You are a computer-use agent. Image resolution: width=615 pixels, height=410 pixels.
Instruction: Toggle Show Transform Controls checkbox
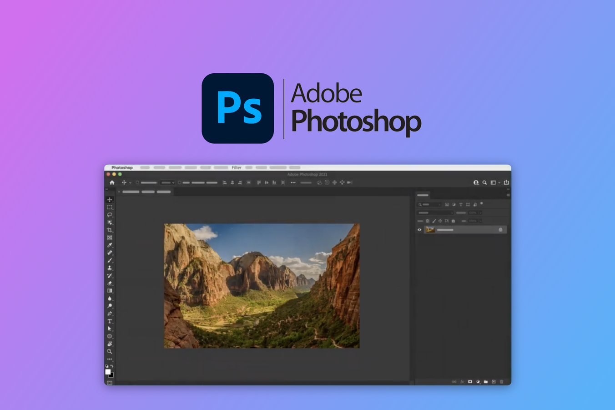(180, 182)
